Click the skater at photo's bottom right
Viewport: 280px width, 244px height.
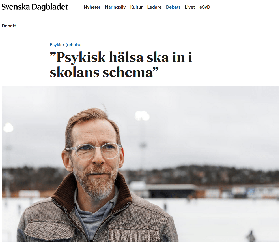(x=251, y=236)
